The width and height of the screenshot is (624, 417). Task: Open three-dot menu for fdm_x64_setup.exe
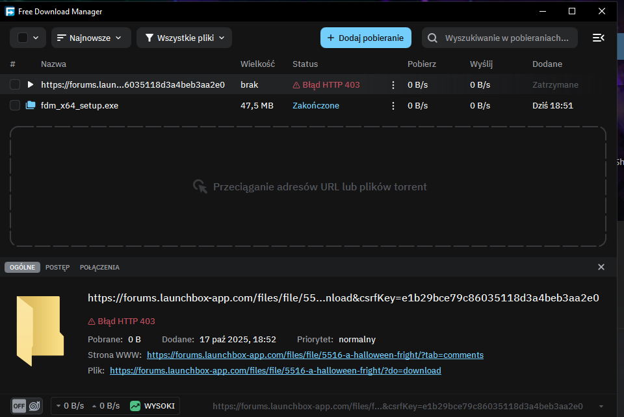point(392,105)
